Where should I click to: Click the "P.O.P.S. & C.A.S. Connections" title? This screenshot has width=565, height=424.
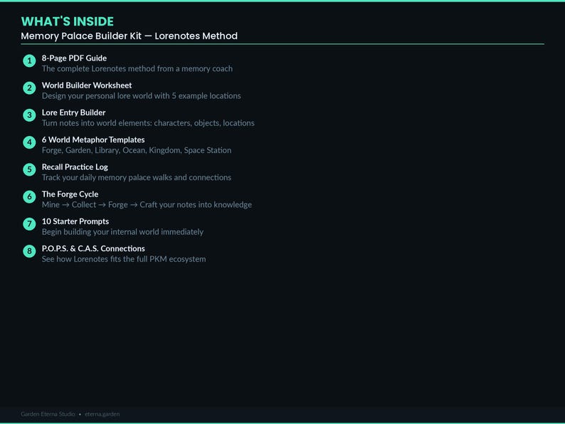click(x=93, y=248)
